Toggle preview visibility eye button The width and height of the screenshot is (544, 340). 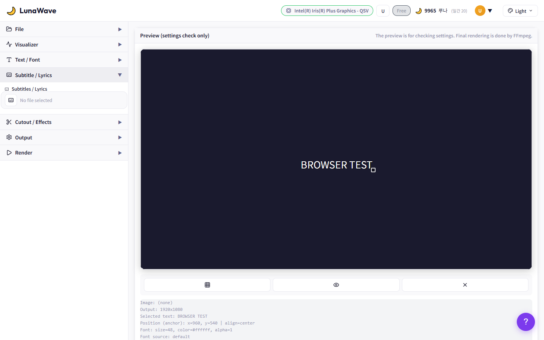336,285
